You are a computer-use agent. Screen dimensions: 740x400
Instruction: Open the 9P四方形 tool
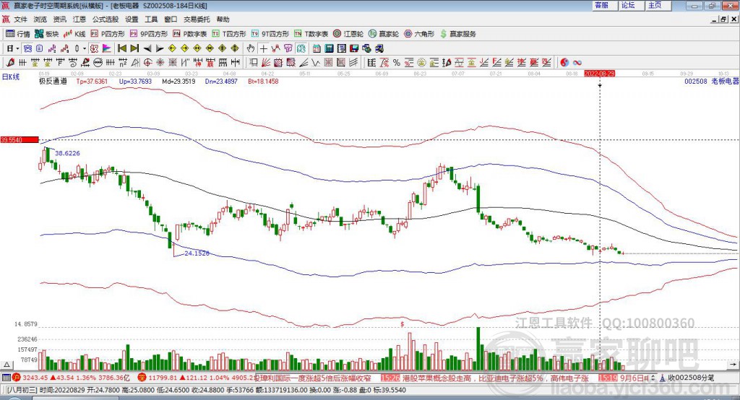tap(149, 34)
